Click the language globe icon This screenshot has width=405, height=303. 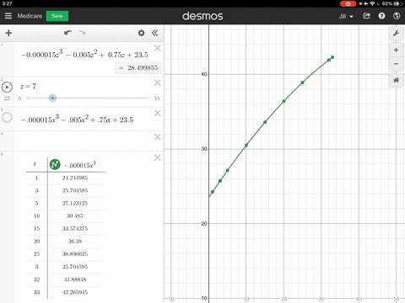coord(397,16)
